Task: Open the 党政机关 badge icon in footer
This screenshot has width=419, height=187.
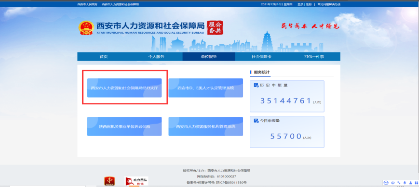Action: coord(109,181)
